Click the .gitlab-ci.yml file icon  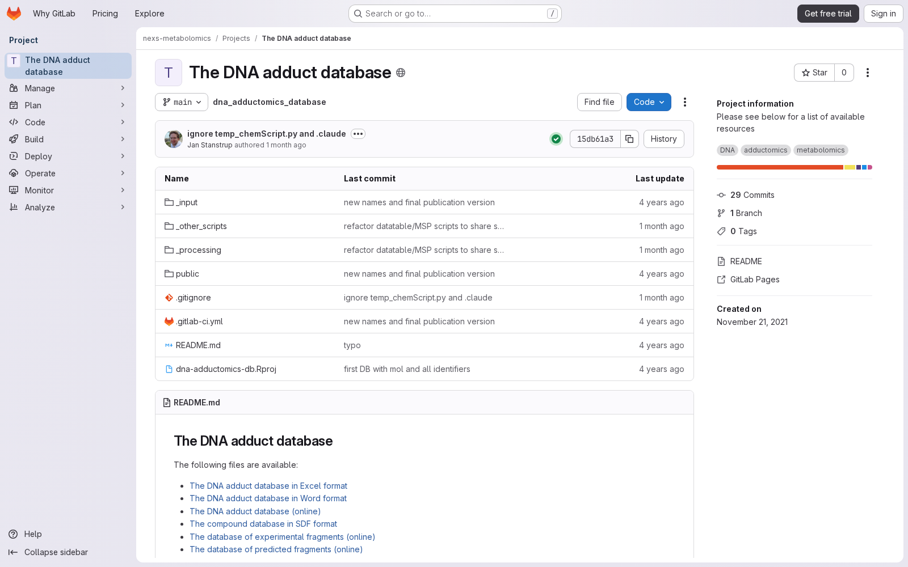(x=169, y=321)
